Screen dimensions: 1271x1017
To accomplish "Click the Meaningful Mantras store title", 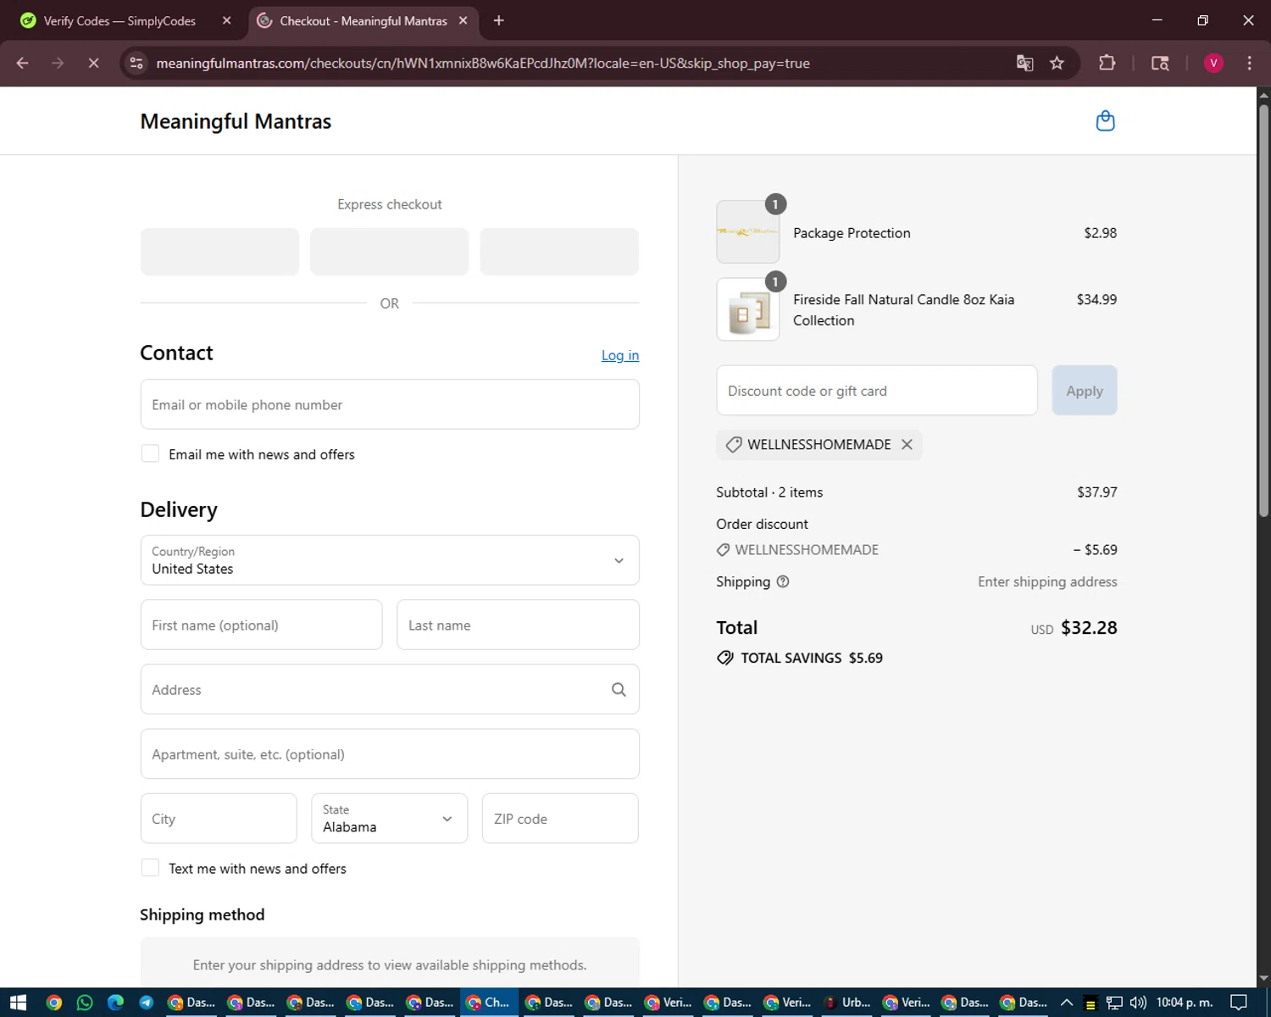I will pyautogui.click(x=236, y=121).
